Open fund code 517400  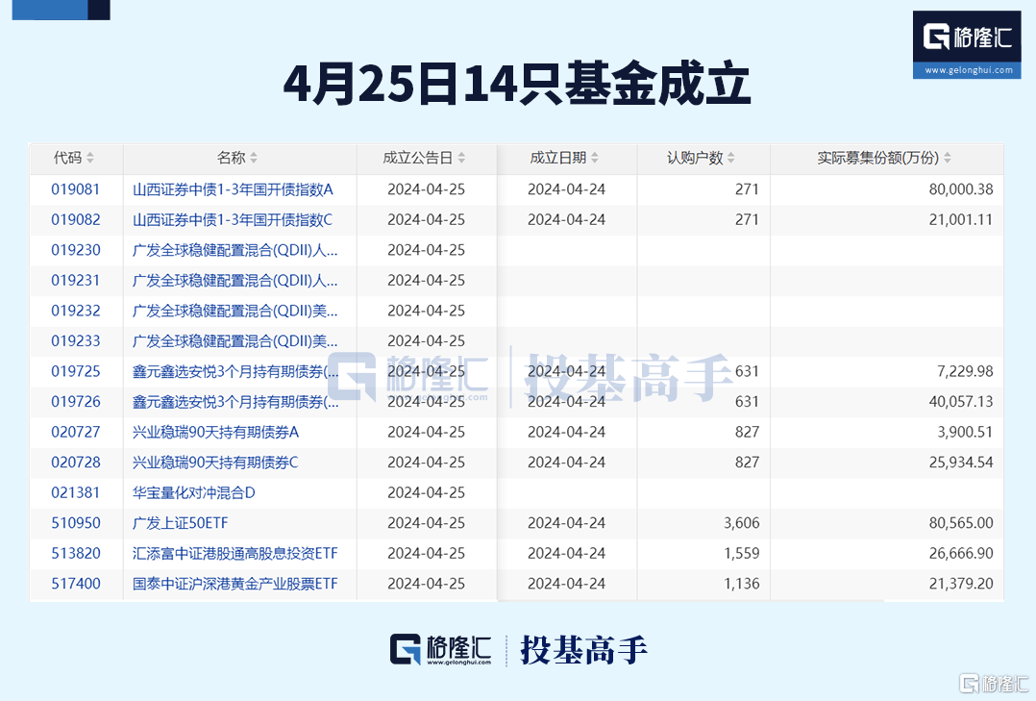(76, 584)
